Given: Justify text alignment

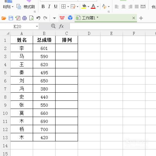Looking at the screenshot, I should click(x=137, y=7).
